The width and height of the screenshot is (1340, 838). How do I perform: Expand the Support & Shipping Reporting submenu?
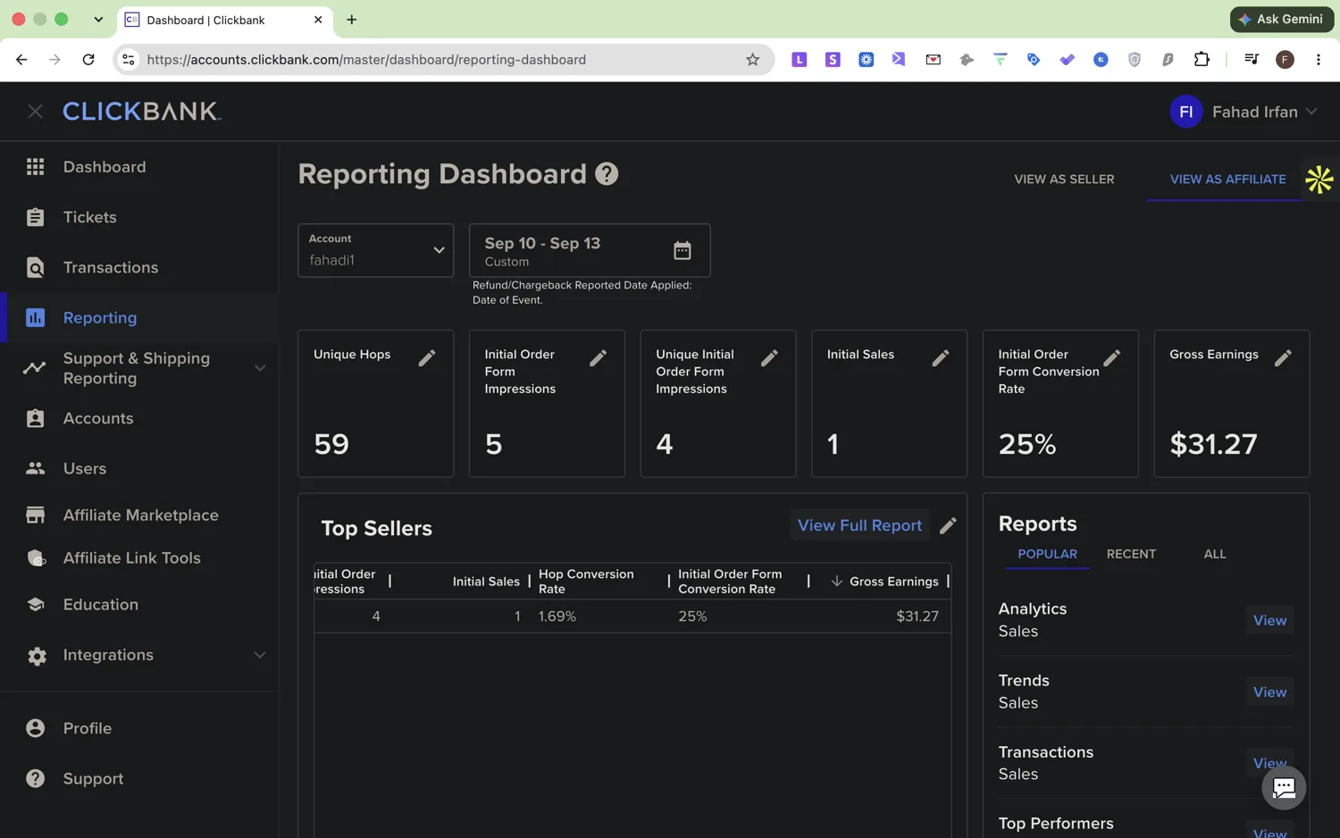(260, 368)
